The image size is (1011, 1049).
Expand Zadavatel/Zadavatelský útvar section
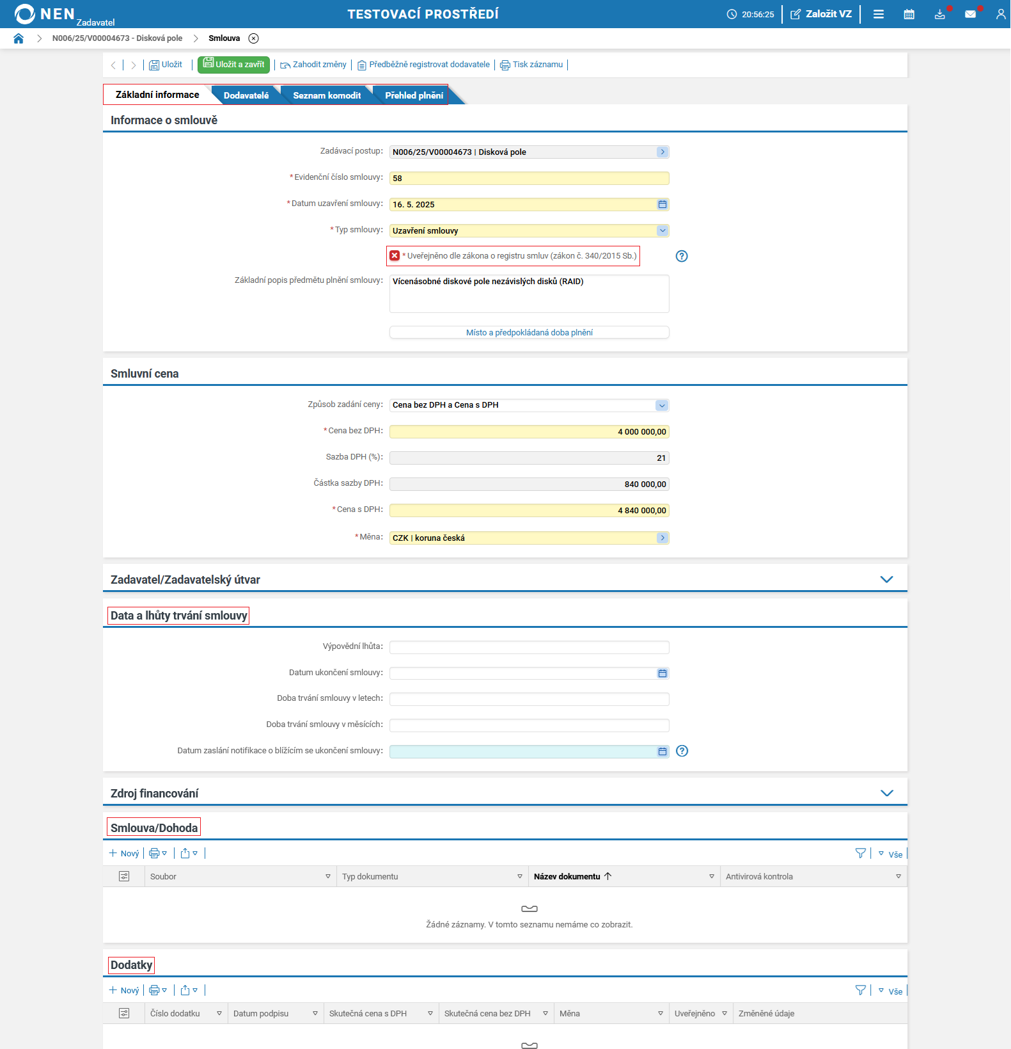[886, 579]
